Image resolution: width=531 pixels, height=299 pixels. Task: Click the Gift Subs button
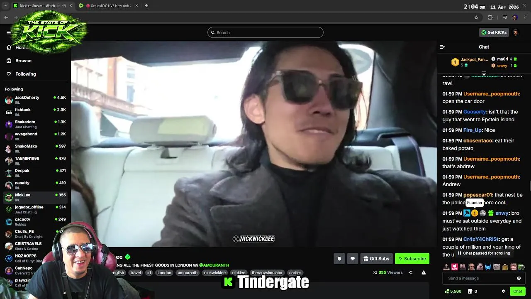(376, 259)
